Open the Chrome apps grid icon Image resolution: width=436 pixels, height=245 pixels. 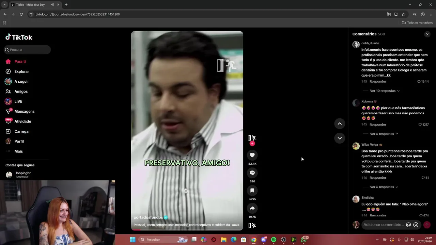click(4, 23)
